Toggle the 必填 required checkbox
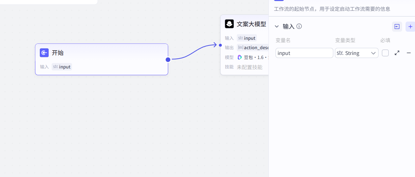 (385, 53)
